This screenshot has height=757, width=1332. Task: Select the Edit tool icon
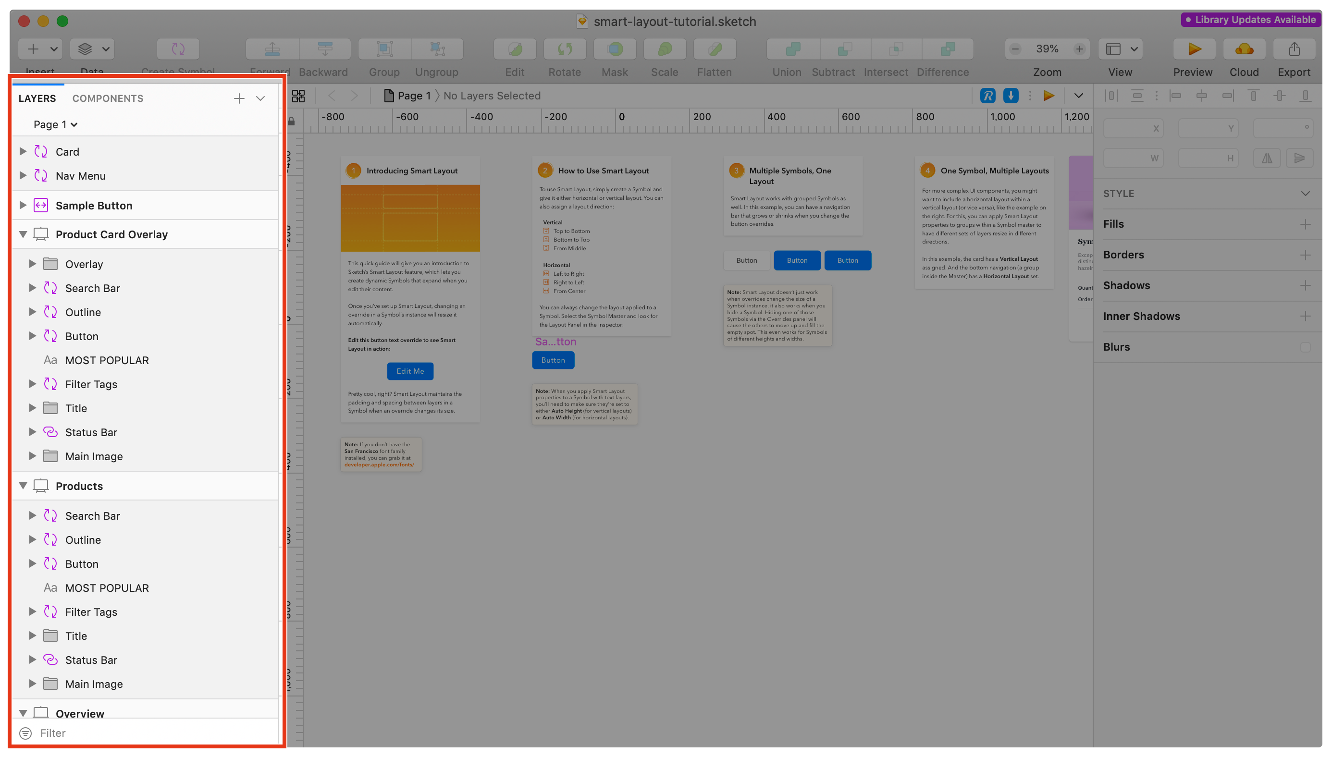click(x=515, y=49)
